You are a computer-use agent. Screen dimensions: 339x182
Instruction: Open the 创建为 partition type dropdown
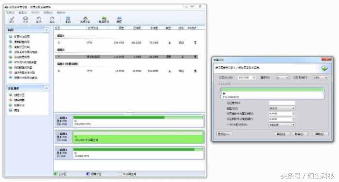pyautogui.click(x=282, y=108)
